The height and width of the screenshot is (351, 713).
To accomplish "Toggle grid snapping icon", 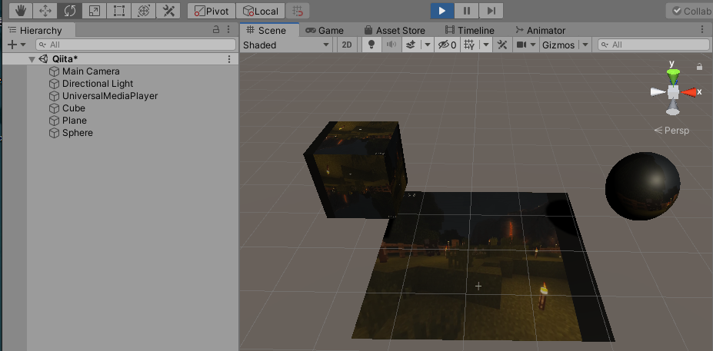I will [298, 11].
